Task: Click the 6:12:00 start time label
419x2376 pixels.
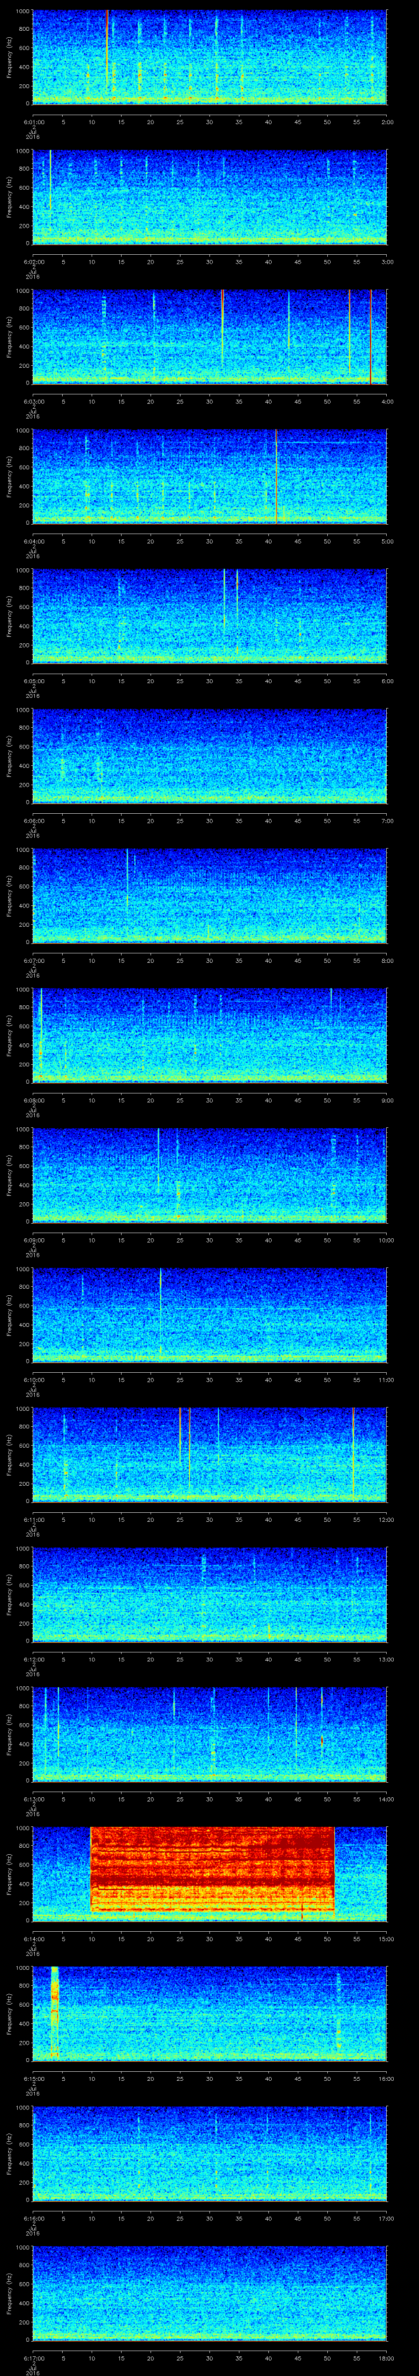Action: (x=34, y=1659)
